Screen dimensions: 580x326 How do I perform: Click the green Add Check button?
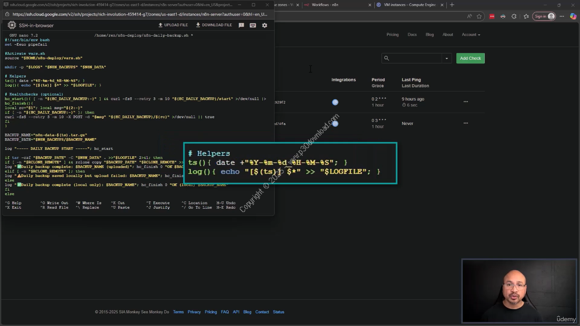470,58
